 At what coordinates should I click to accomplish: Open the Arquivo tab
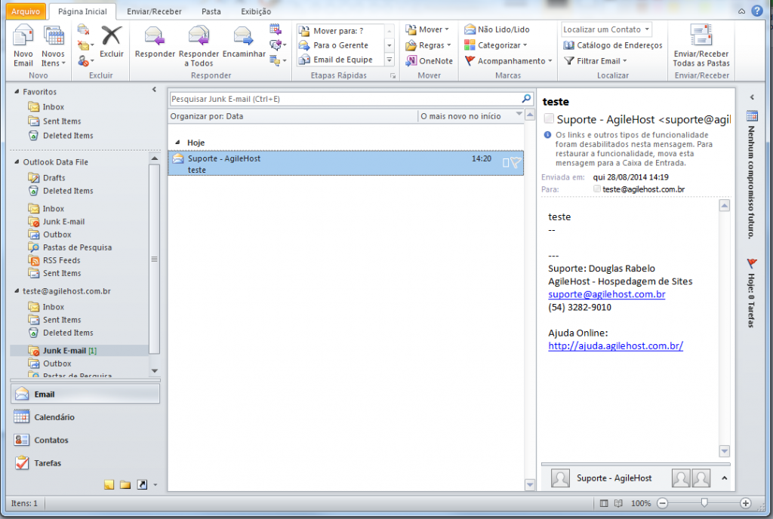coord(26,11)
